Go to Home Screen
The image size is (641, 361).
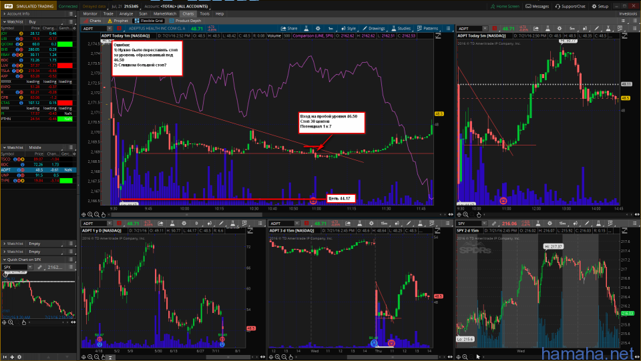pos(505,6)
